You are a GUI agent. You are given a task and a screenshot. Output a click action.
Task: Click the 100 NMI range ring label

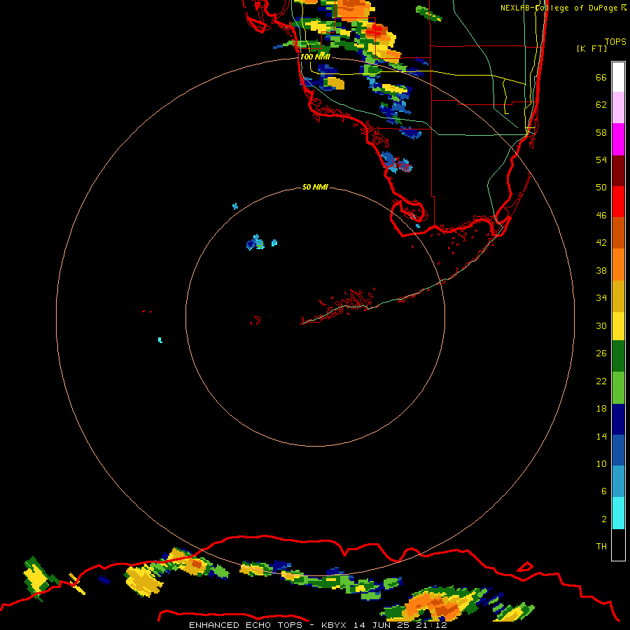(315, 57)
